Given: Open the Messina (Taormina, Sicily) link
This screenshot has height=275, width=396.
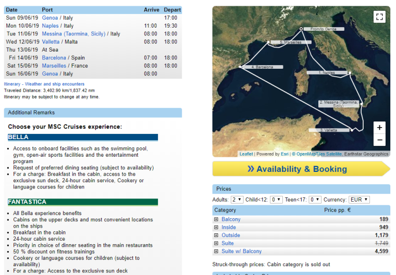Looking at the screenshot, I should coord(73,34).
